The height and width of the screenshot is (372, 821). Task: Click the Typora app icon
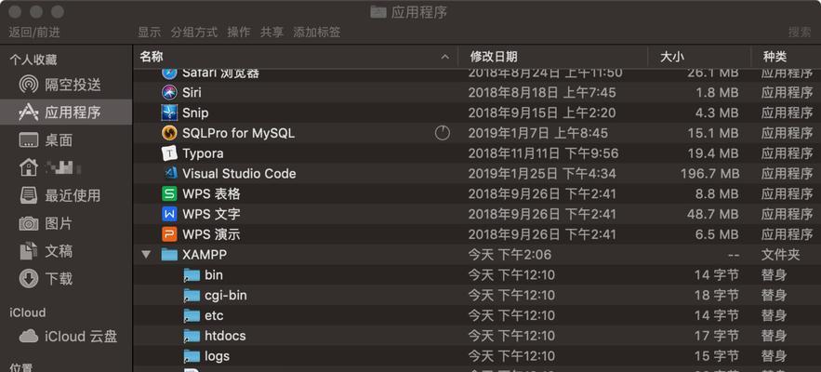tap(169, 153)
